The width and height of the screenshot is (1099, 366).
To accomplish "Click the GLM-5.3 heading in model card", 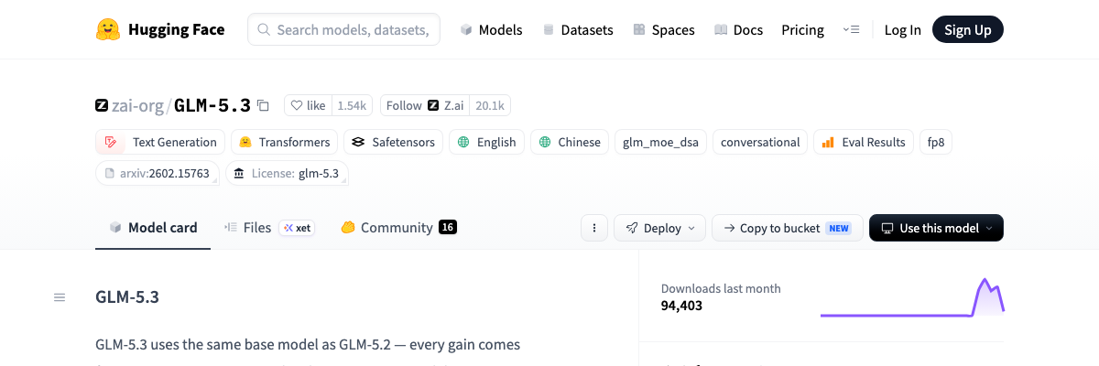I will tap(127, 297).
